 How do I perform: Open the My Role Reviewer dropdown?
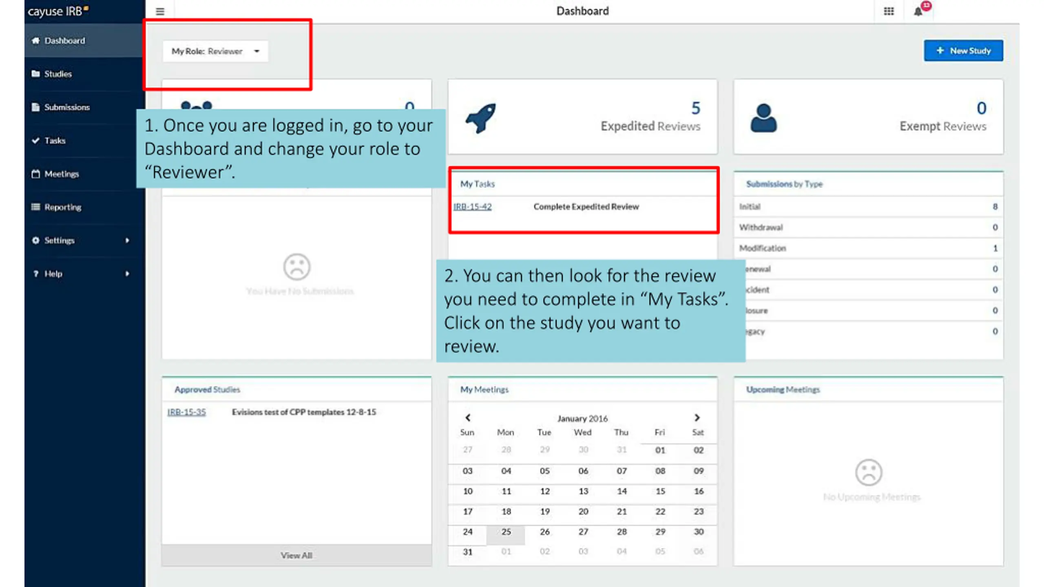pyautogui.click(x=215, y=51)
